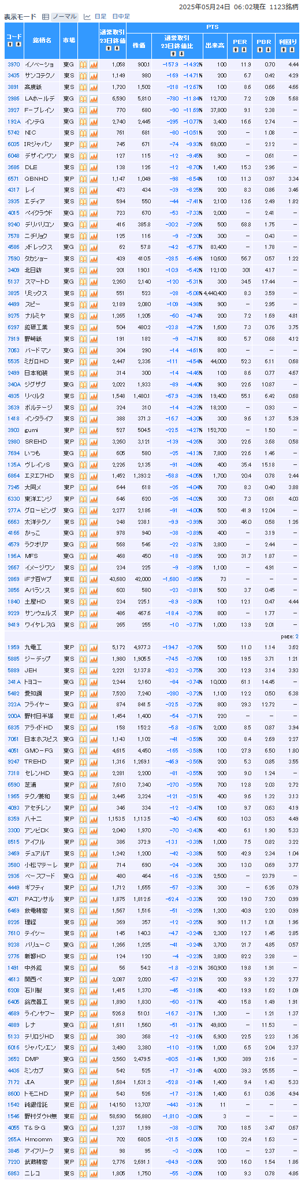Image resolution: width=305 pixels, height=1180 pixels.
Task: Click book icon for GMO-FG row
Action: (83, 750)
